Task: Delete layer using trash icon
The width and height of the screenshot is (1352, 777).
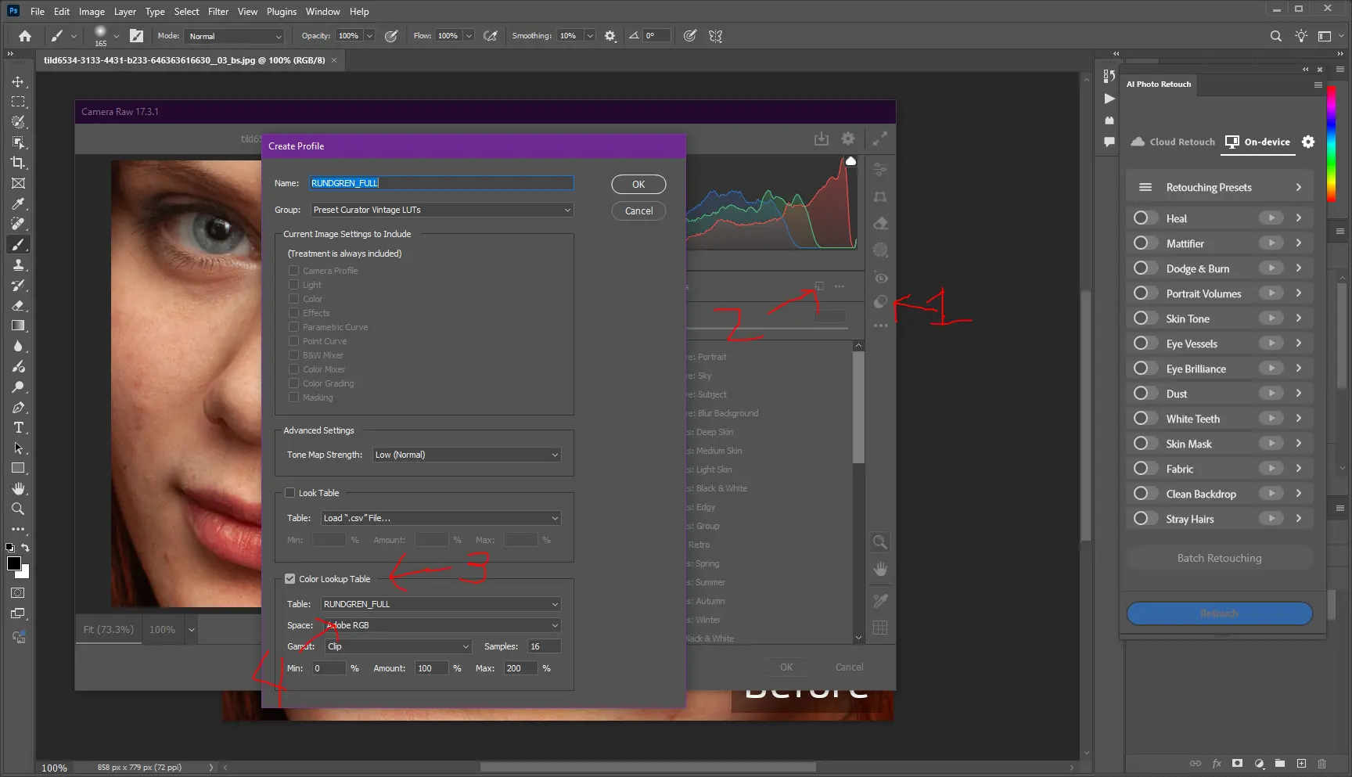Action: (x=1321, y=764)
